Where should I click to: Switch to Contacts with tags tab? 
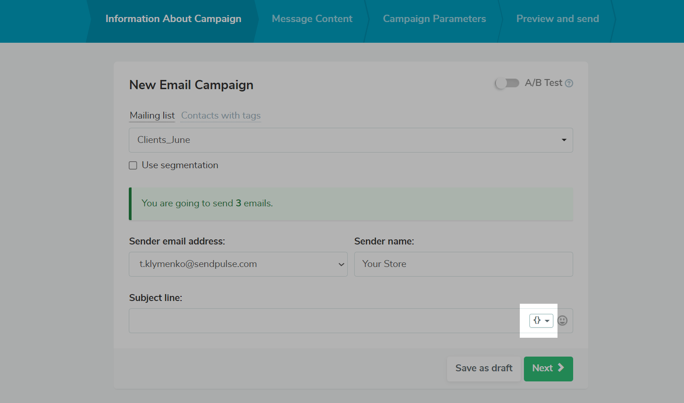[221, 116]
